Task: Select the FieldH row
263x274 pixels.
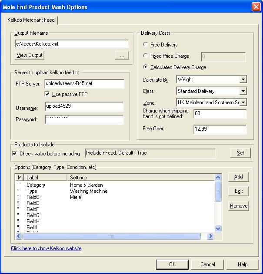Action: 115,221
